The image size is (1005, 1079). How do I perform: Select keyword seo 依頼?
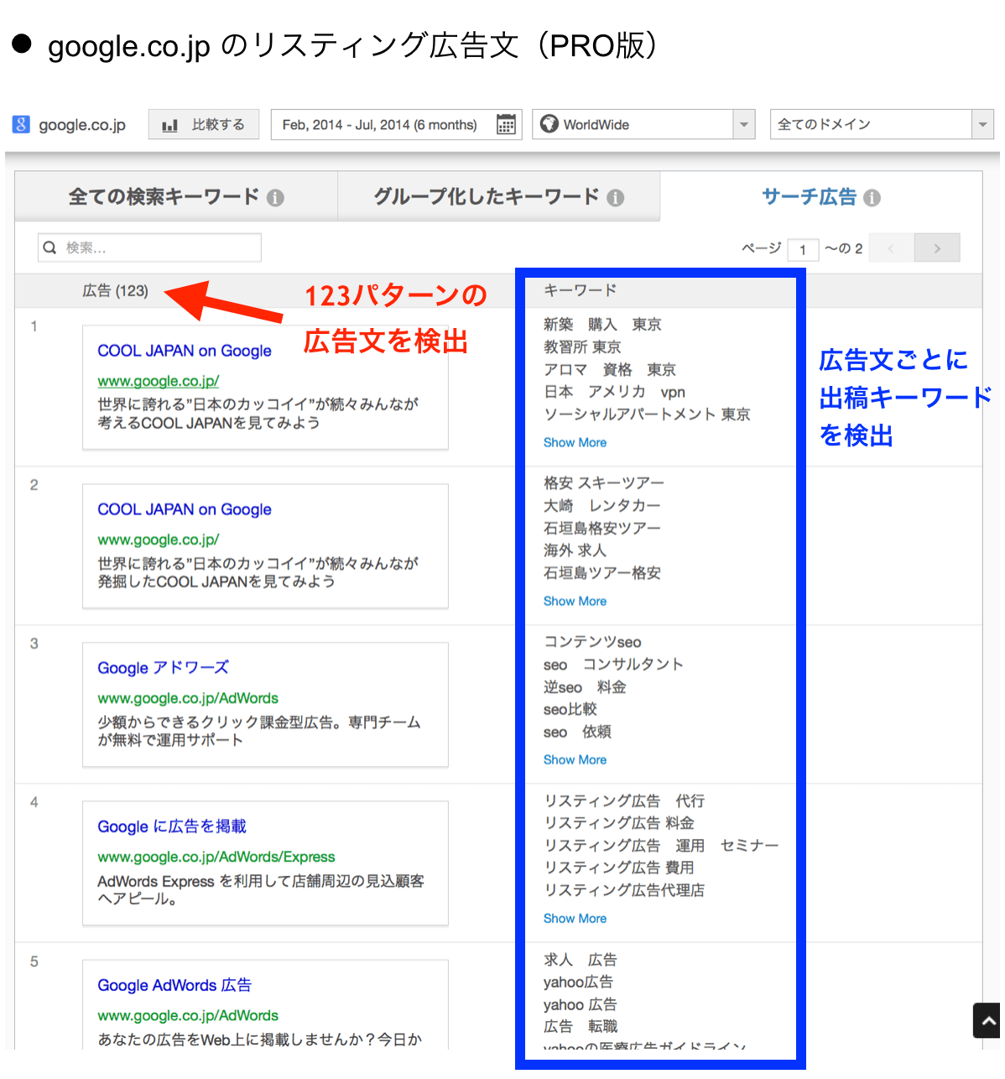577,732
